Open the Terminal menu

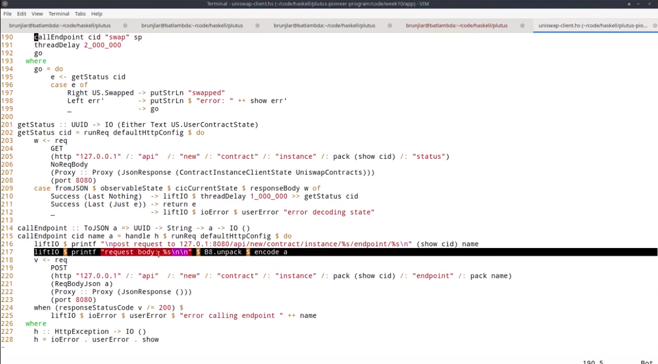click(x=59, y=13)
